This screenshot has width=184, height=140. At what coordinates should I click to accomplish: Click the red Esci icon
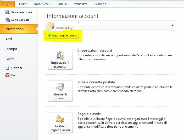coord(8,75)
